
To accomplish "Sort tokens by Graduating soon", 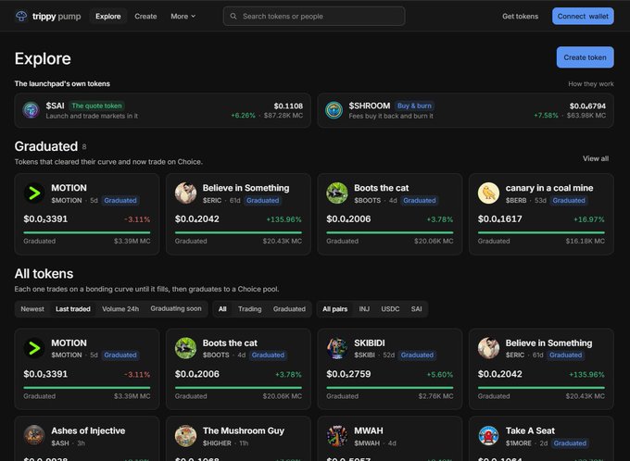I will (176, 309).
